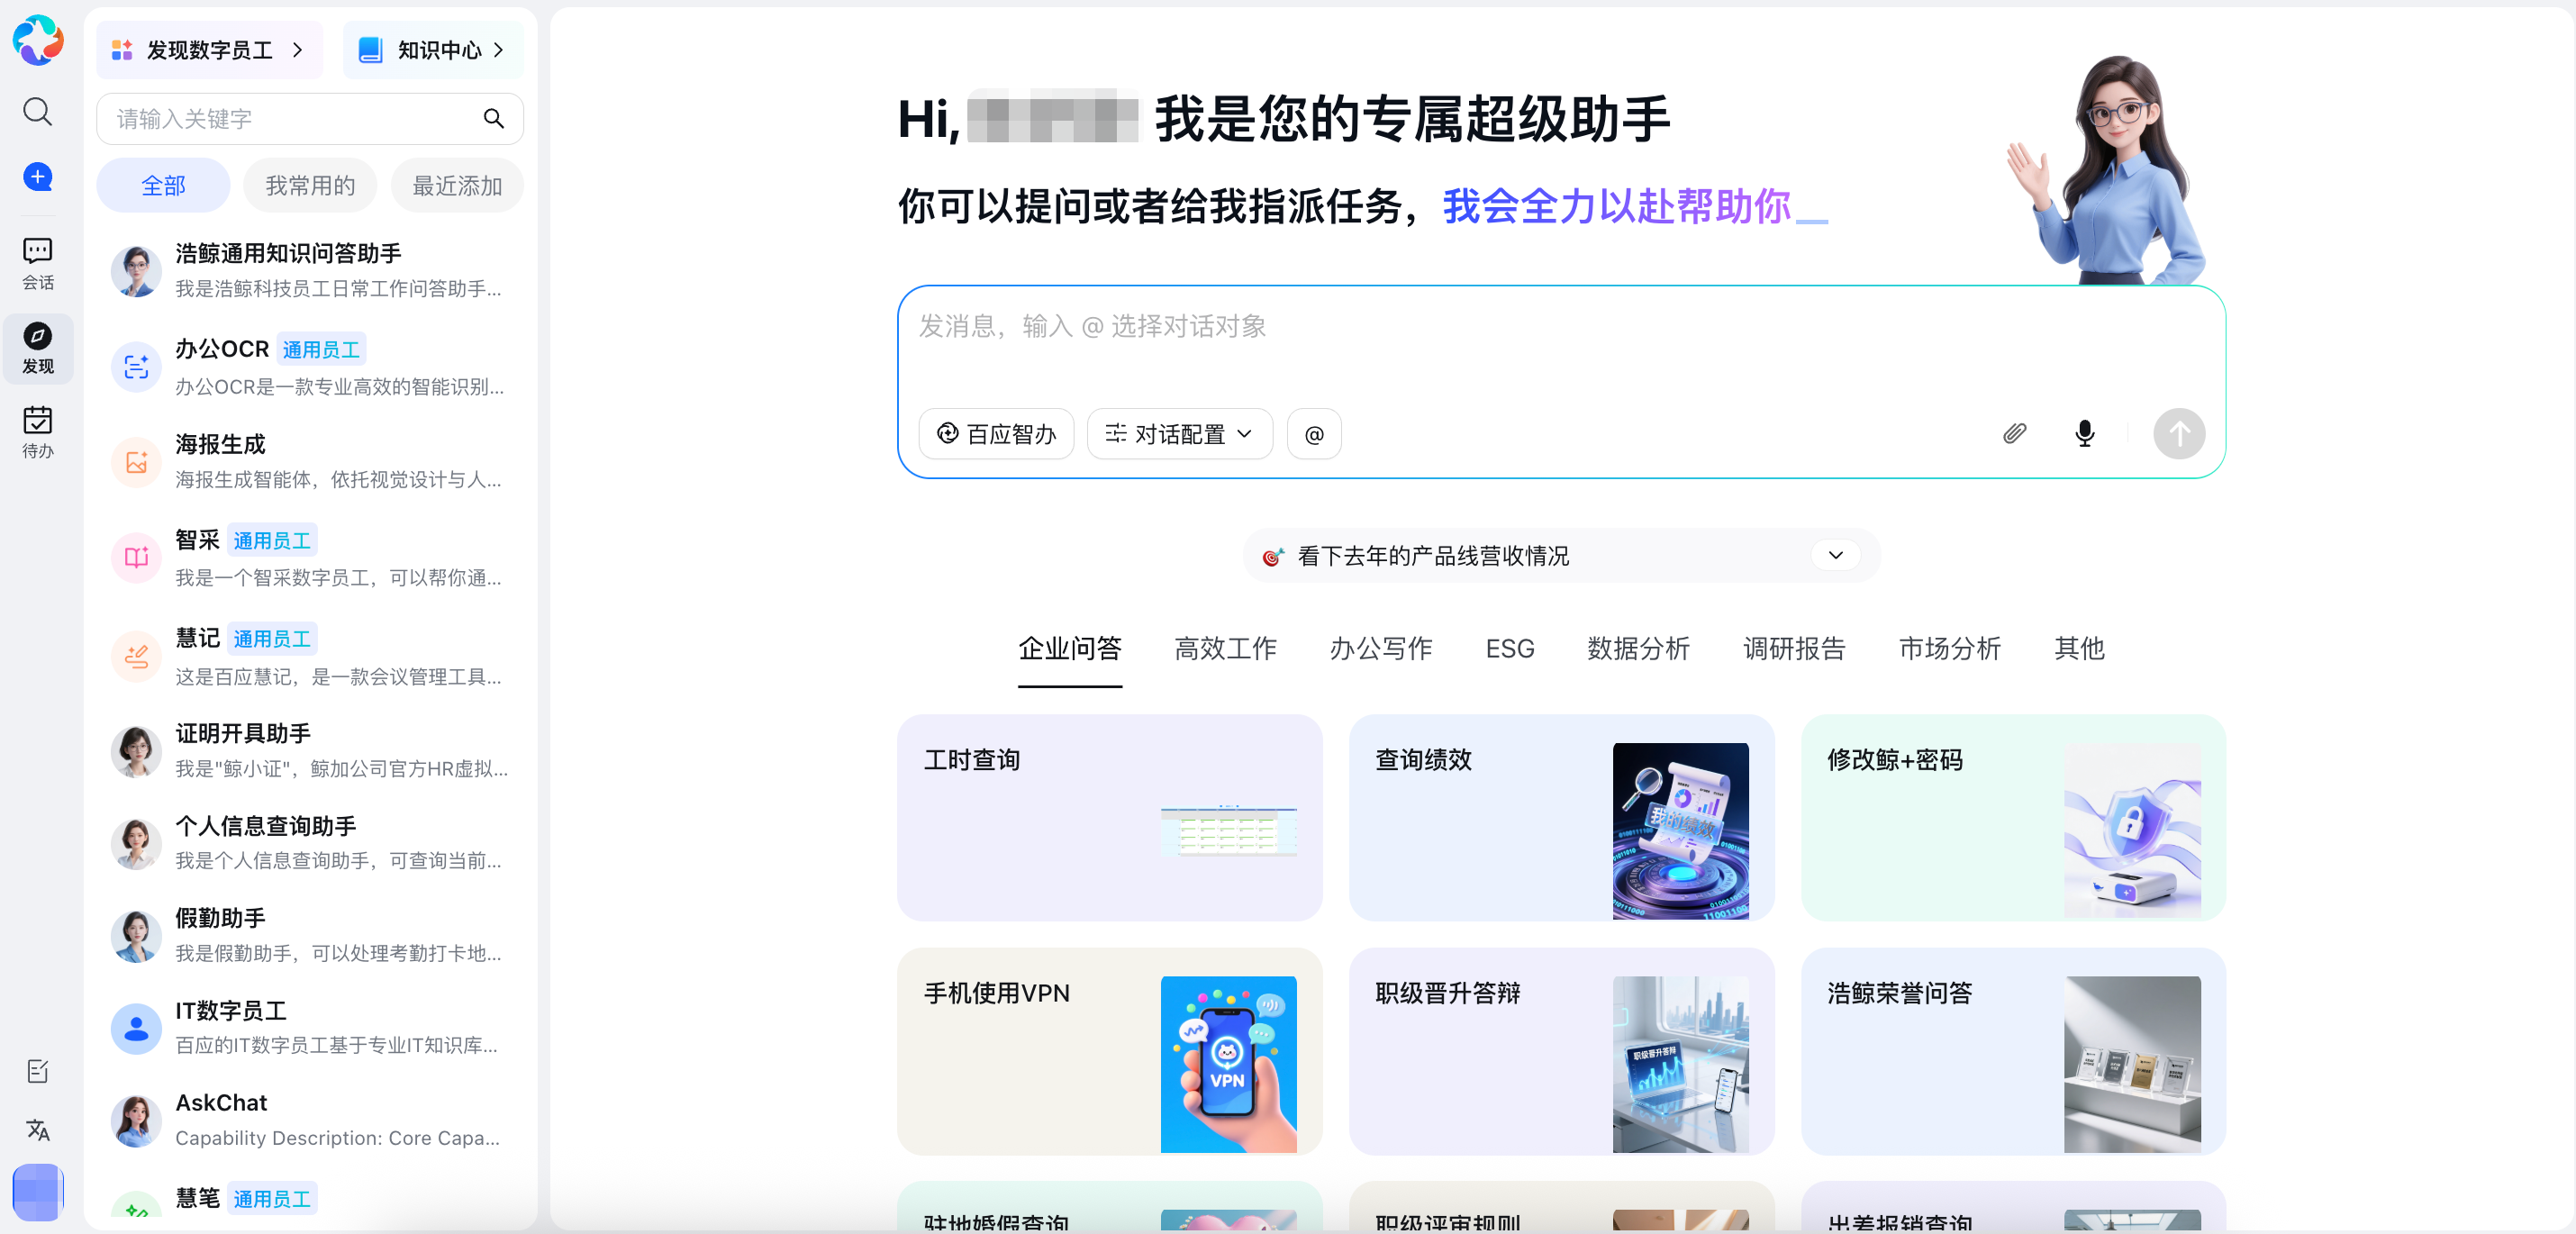
Task: Click the blue plus new chat icon
Action: [38, 177]
